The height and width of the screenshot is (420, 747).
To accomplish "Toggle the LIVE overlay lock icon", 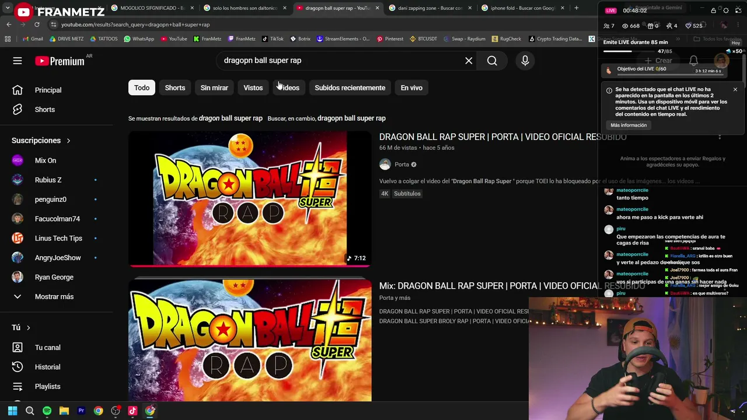I will pyautogui.click(x=713, y=10).
